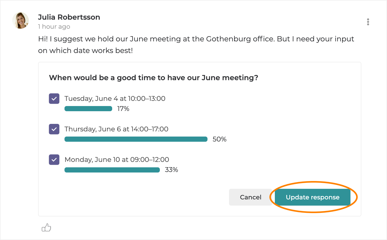Submit with the Update response button
Screen dimensions: 387x240
pos(312,197)
